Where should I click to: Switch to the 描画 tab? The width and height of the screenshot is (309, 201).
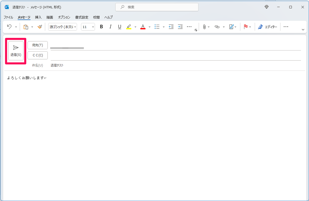[50, 17]
